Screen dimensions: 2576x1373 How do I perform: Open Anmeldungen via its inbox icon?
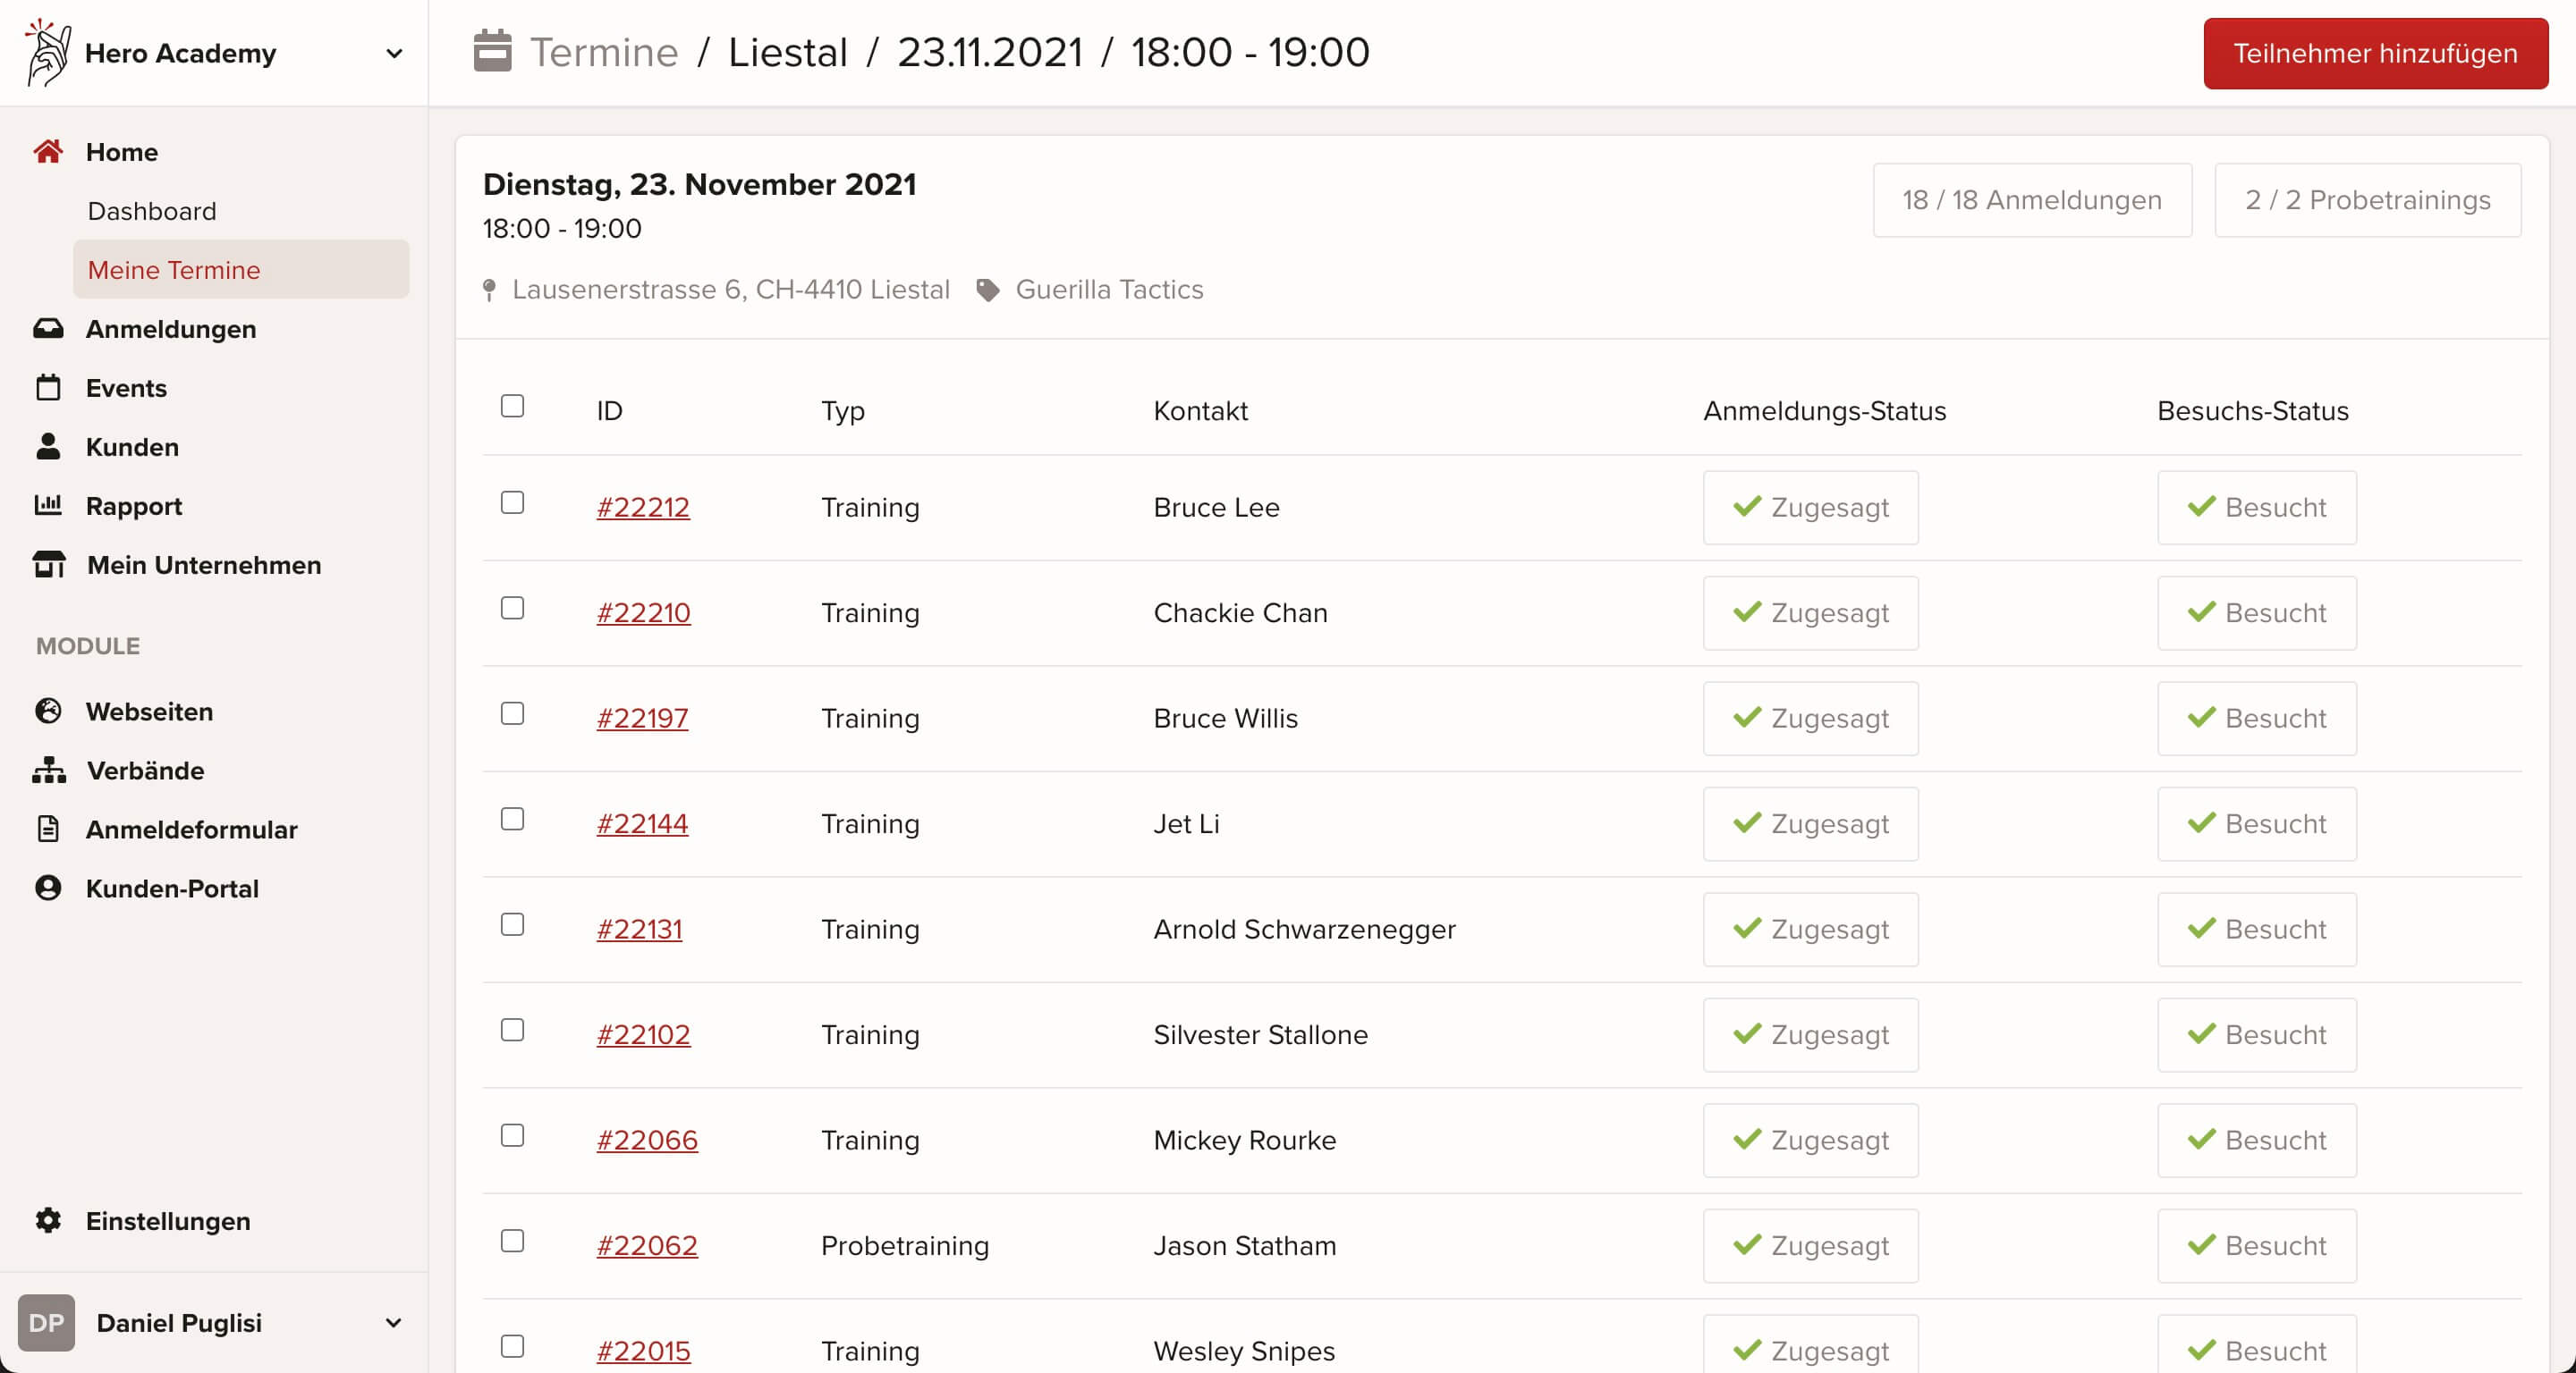[48, 329]
